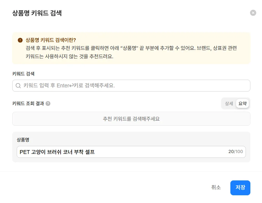Click the 상품명 키워드 검색이란? heading
The width and height of the screenshot is (262, 203).
click(51, 40)
